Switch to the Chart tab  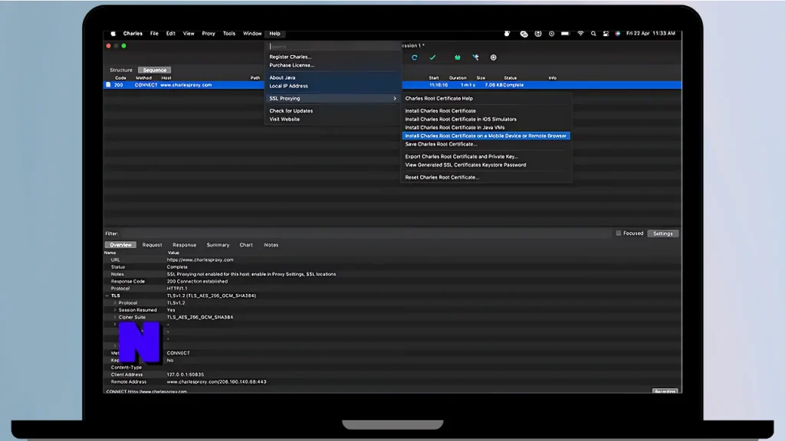pyautogui.click(x=246, y=245)
